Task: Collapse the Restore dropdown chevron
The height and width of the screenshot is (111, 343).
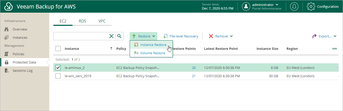Action: pos(153,36)
